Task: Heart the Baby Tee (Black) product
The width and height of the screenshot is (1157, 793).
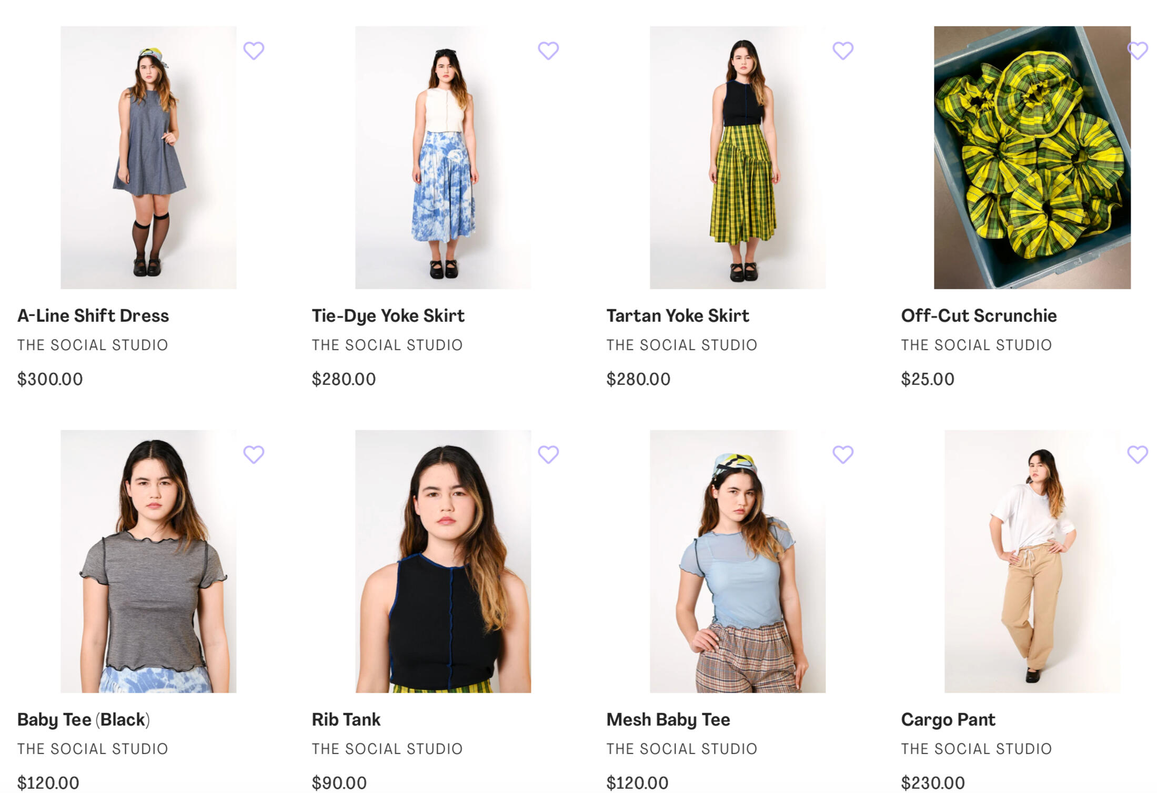Action: [x=254, y=454]
